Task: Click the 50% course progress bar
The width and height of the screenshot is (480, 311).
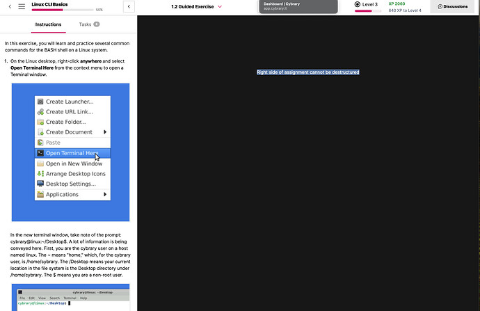Action: click(x=63, y=10)
